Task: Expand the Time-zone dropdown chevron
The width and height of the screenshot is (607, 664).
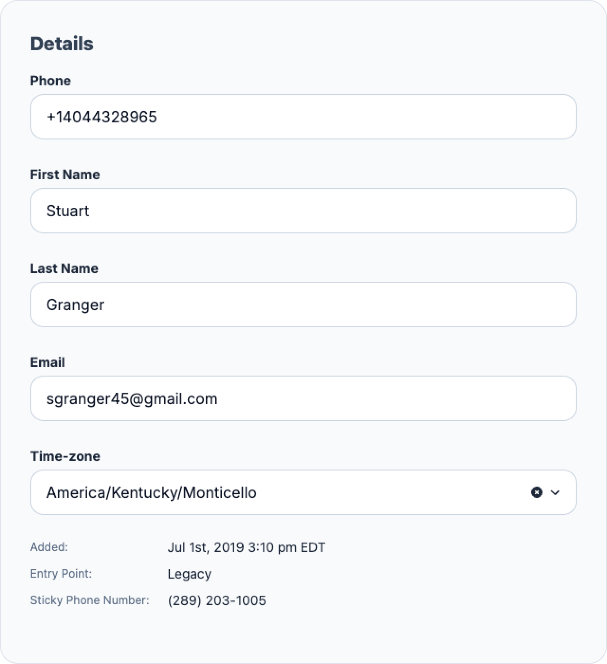Action: 555,492
